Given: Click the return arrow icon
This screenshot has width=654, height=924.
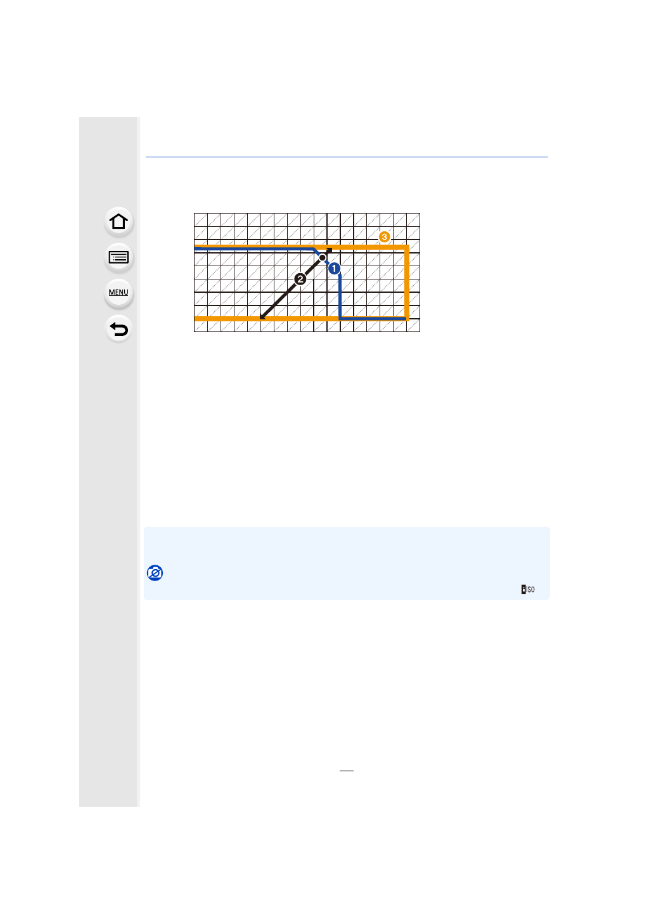Looking at the screenshot, I should click(119, 329).
